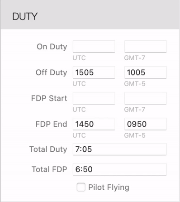This screenshot has height=202, width=180.
Task: Edit the Off Duty UTC field showing 1505
Action: coord(94,72)
